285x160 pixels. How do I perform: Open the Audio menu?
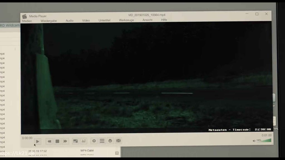70,21
